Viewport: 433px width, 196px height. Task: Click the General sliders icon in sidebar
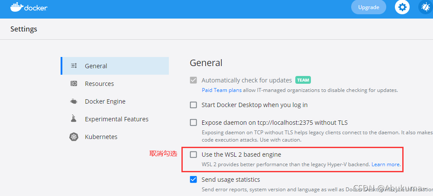point(74,66)
